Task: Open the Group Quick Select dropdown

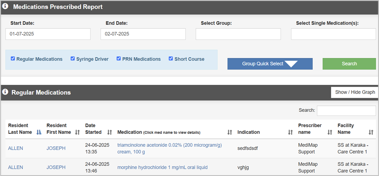Action: (270, 64)
